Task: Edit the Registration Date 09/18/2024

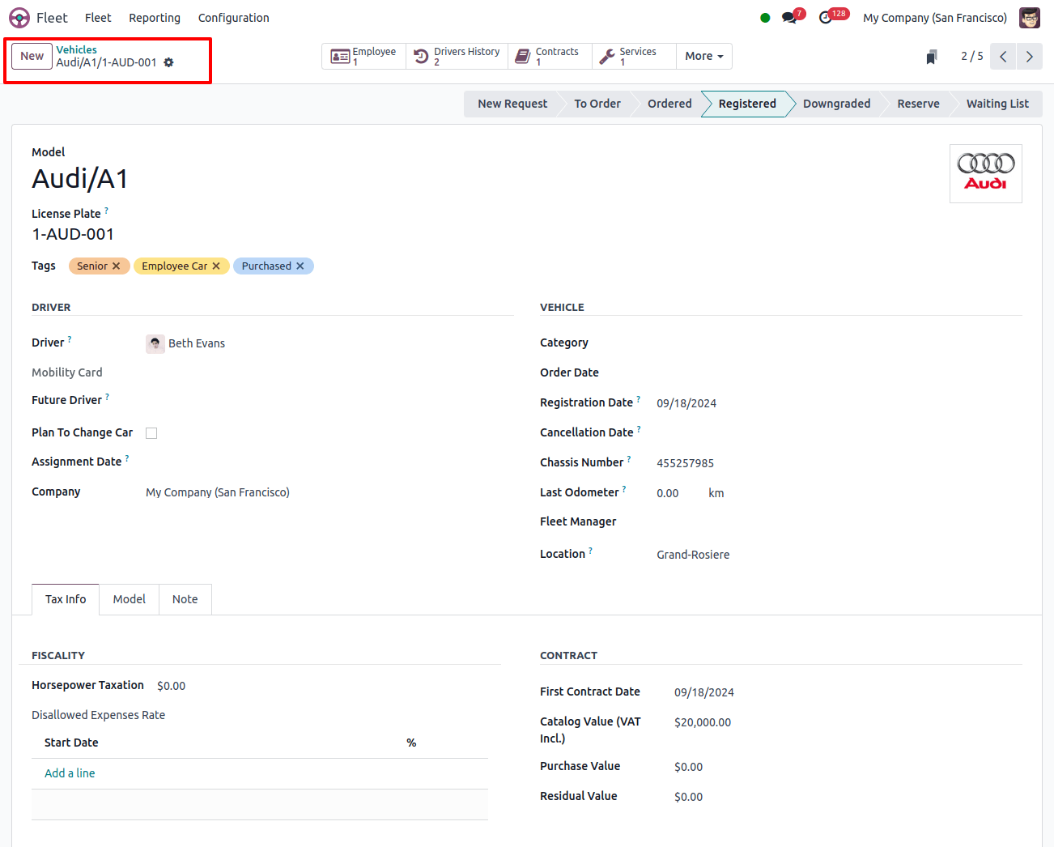Action: coord(686,403)
